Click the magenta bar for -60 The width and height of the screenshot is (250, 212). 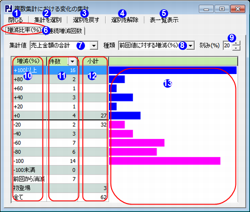[x=136, y=143]
